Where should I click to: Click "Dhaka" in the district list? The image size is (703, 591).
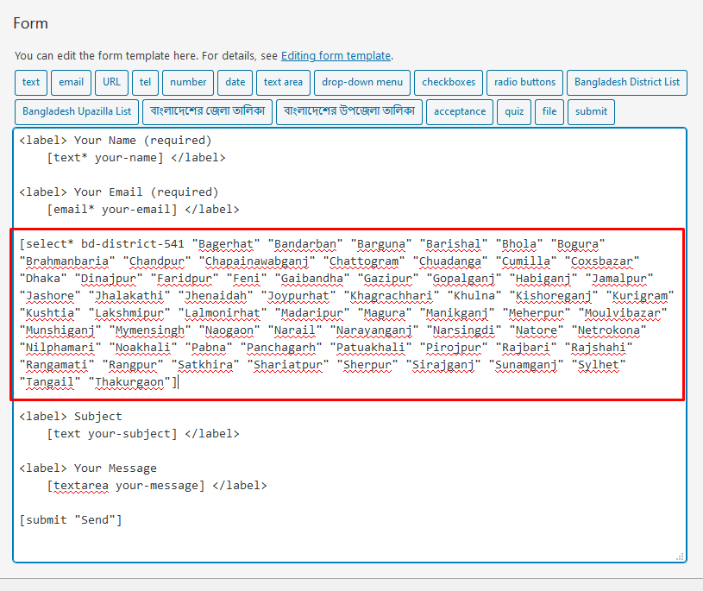[43, 279]
